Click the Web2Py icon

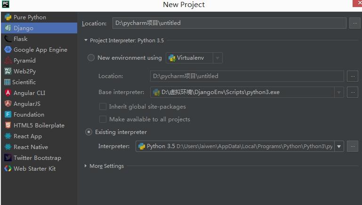coord(8,71)
